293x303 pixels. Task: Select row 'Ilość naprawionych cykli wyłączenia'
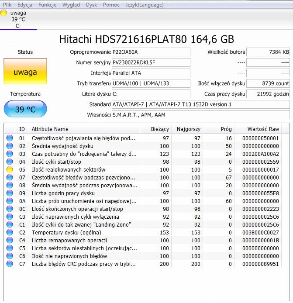click(x=143, y=217)
